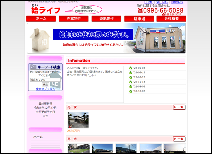Image resolution: width=212 pixels, height=154 pixels.
Task: Open the 駐車場 navigation button
Action: point(139,19)
